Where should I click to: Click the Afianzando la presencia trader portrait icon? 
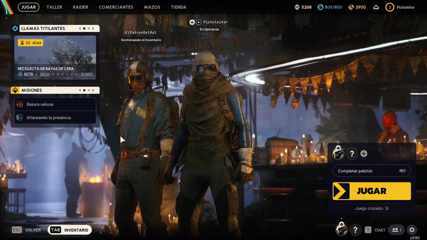(20, 117)
